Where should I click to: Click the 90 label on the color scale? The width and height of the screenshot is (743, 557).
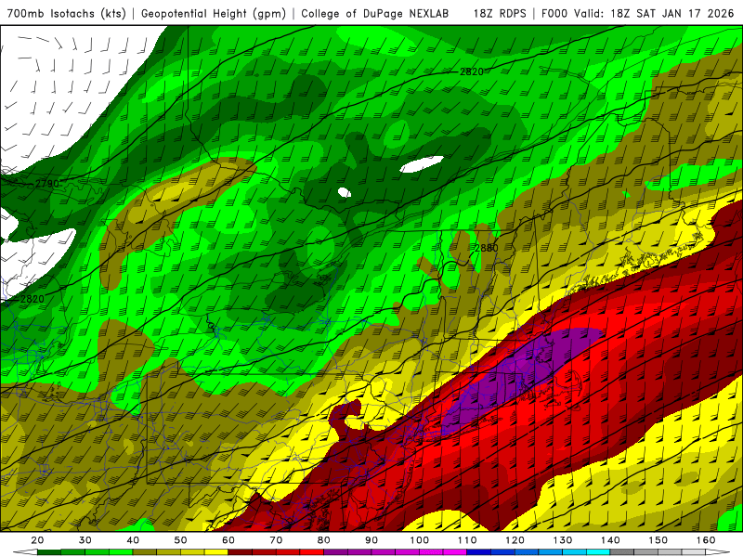click(371, 540)
